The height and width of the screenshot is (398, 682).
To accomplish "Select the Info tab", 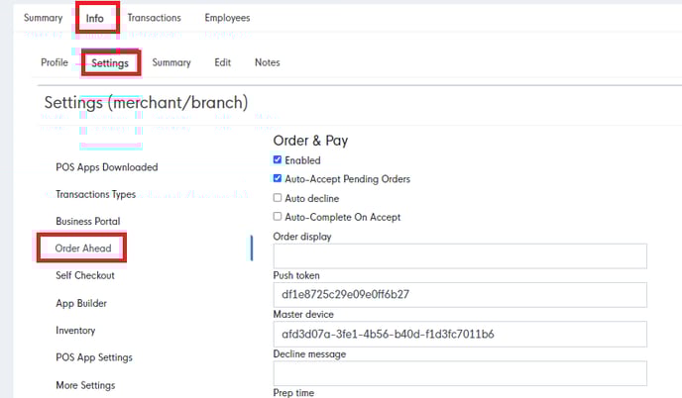I will [95, 18].
